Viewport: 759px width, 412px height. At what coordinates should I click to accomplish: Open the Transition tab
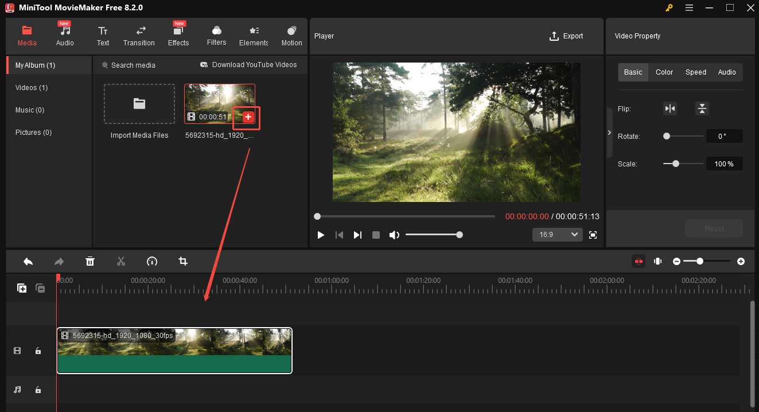click(139, 36)
